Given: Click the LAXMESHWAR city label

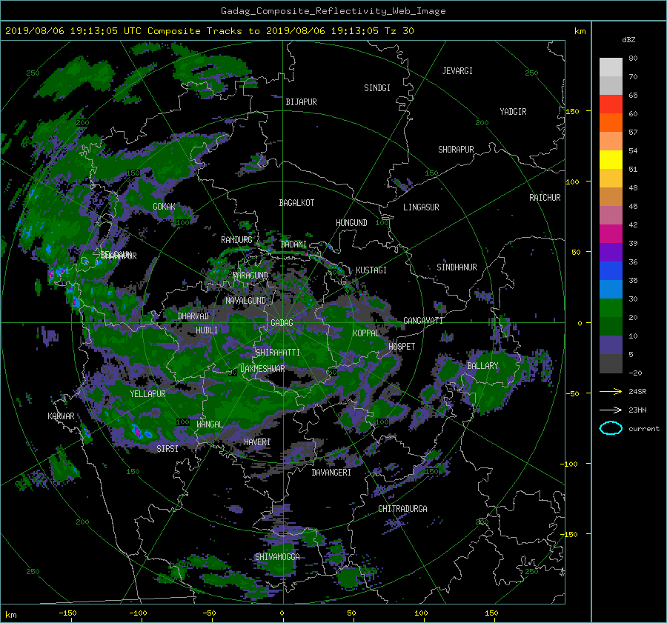Looking at the screenshot, I should tap(262, 369).
